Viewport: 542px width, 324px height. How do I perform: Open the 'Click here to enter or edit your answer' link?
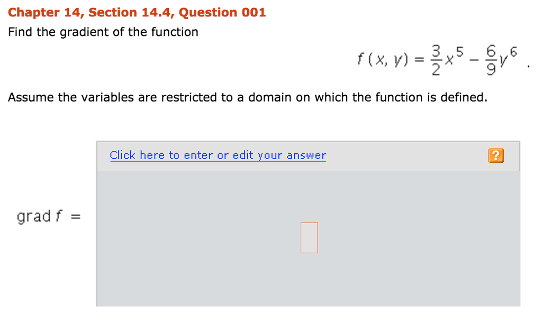218,155
